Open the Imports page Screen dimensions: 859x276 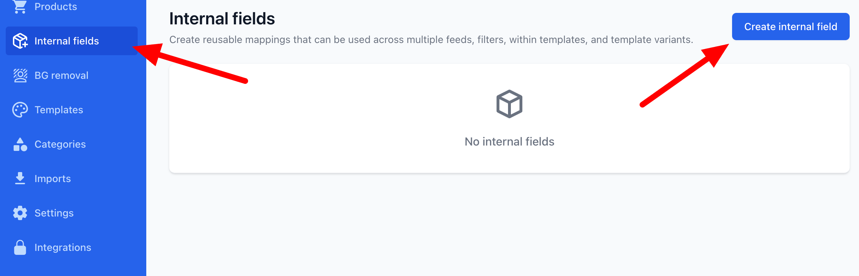tap(52, 178)
